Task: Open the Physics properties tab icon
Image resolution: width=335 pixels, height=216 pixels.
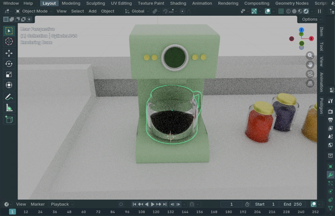Action: pos(330,191)
